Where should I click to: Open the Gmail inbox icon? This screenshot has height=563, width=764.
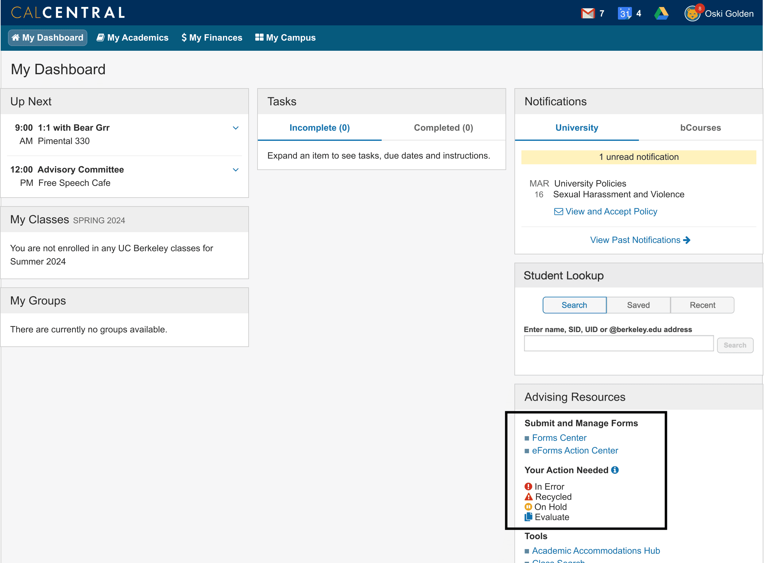[x=587, y=14]
